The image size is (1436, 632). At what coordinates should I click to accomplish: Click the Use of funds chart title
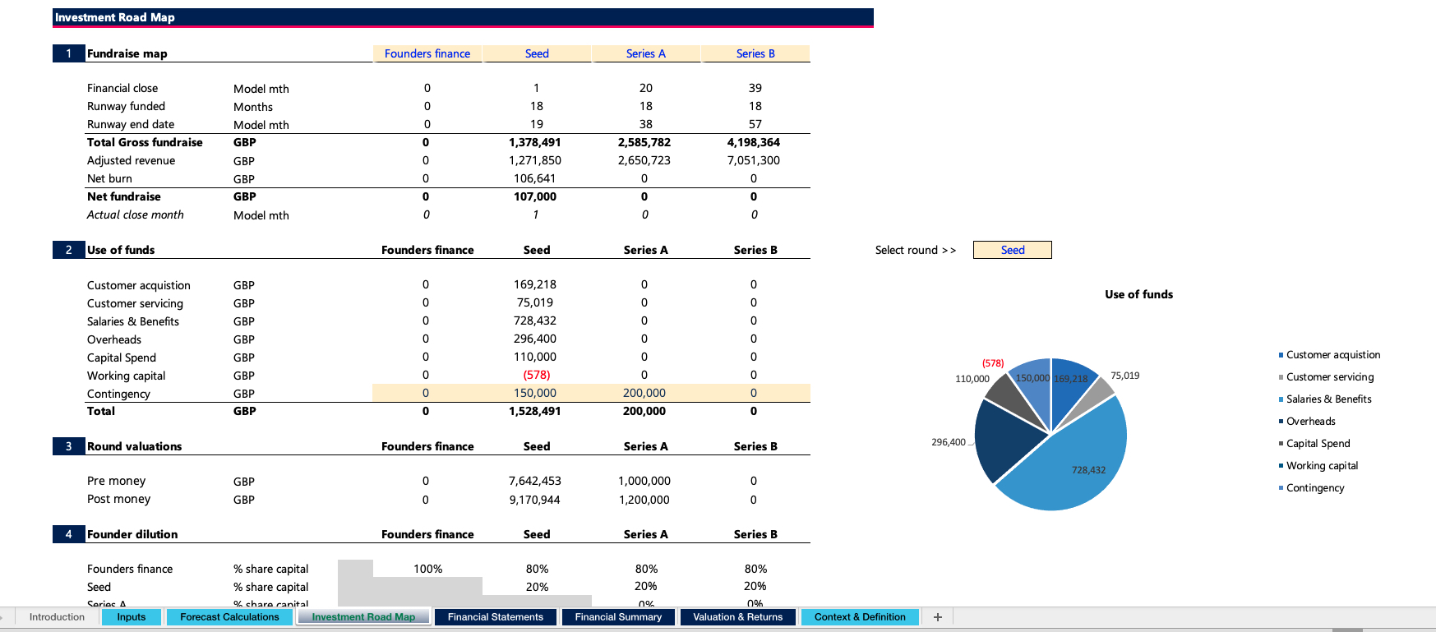(1138, 294)
